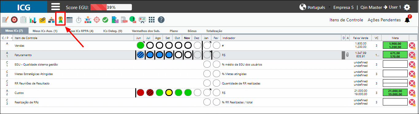Delete the Faturamento row with red X

coord(412,55)
